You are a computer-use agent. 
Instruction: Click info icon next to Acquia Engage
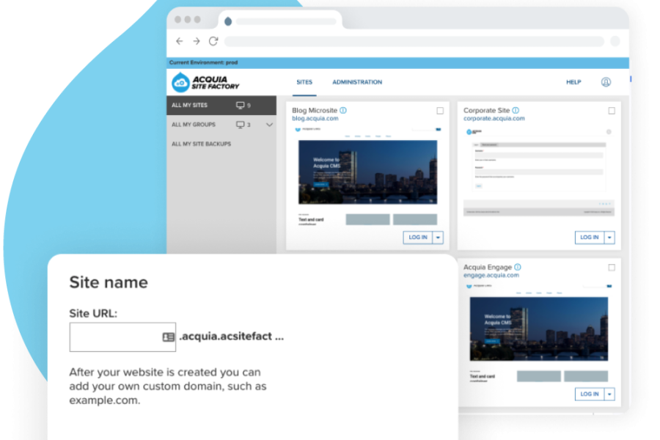point(518,268)
